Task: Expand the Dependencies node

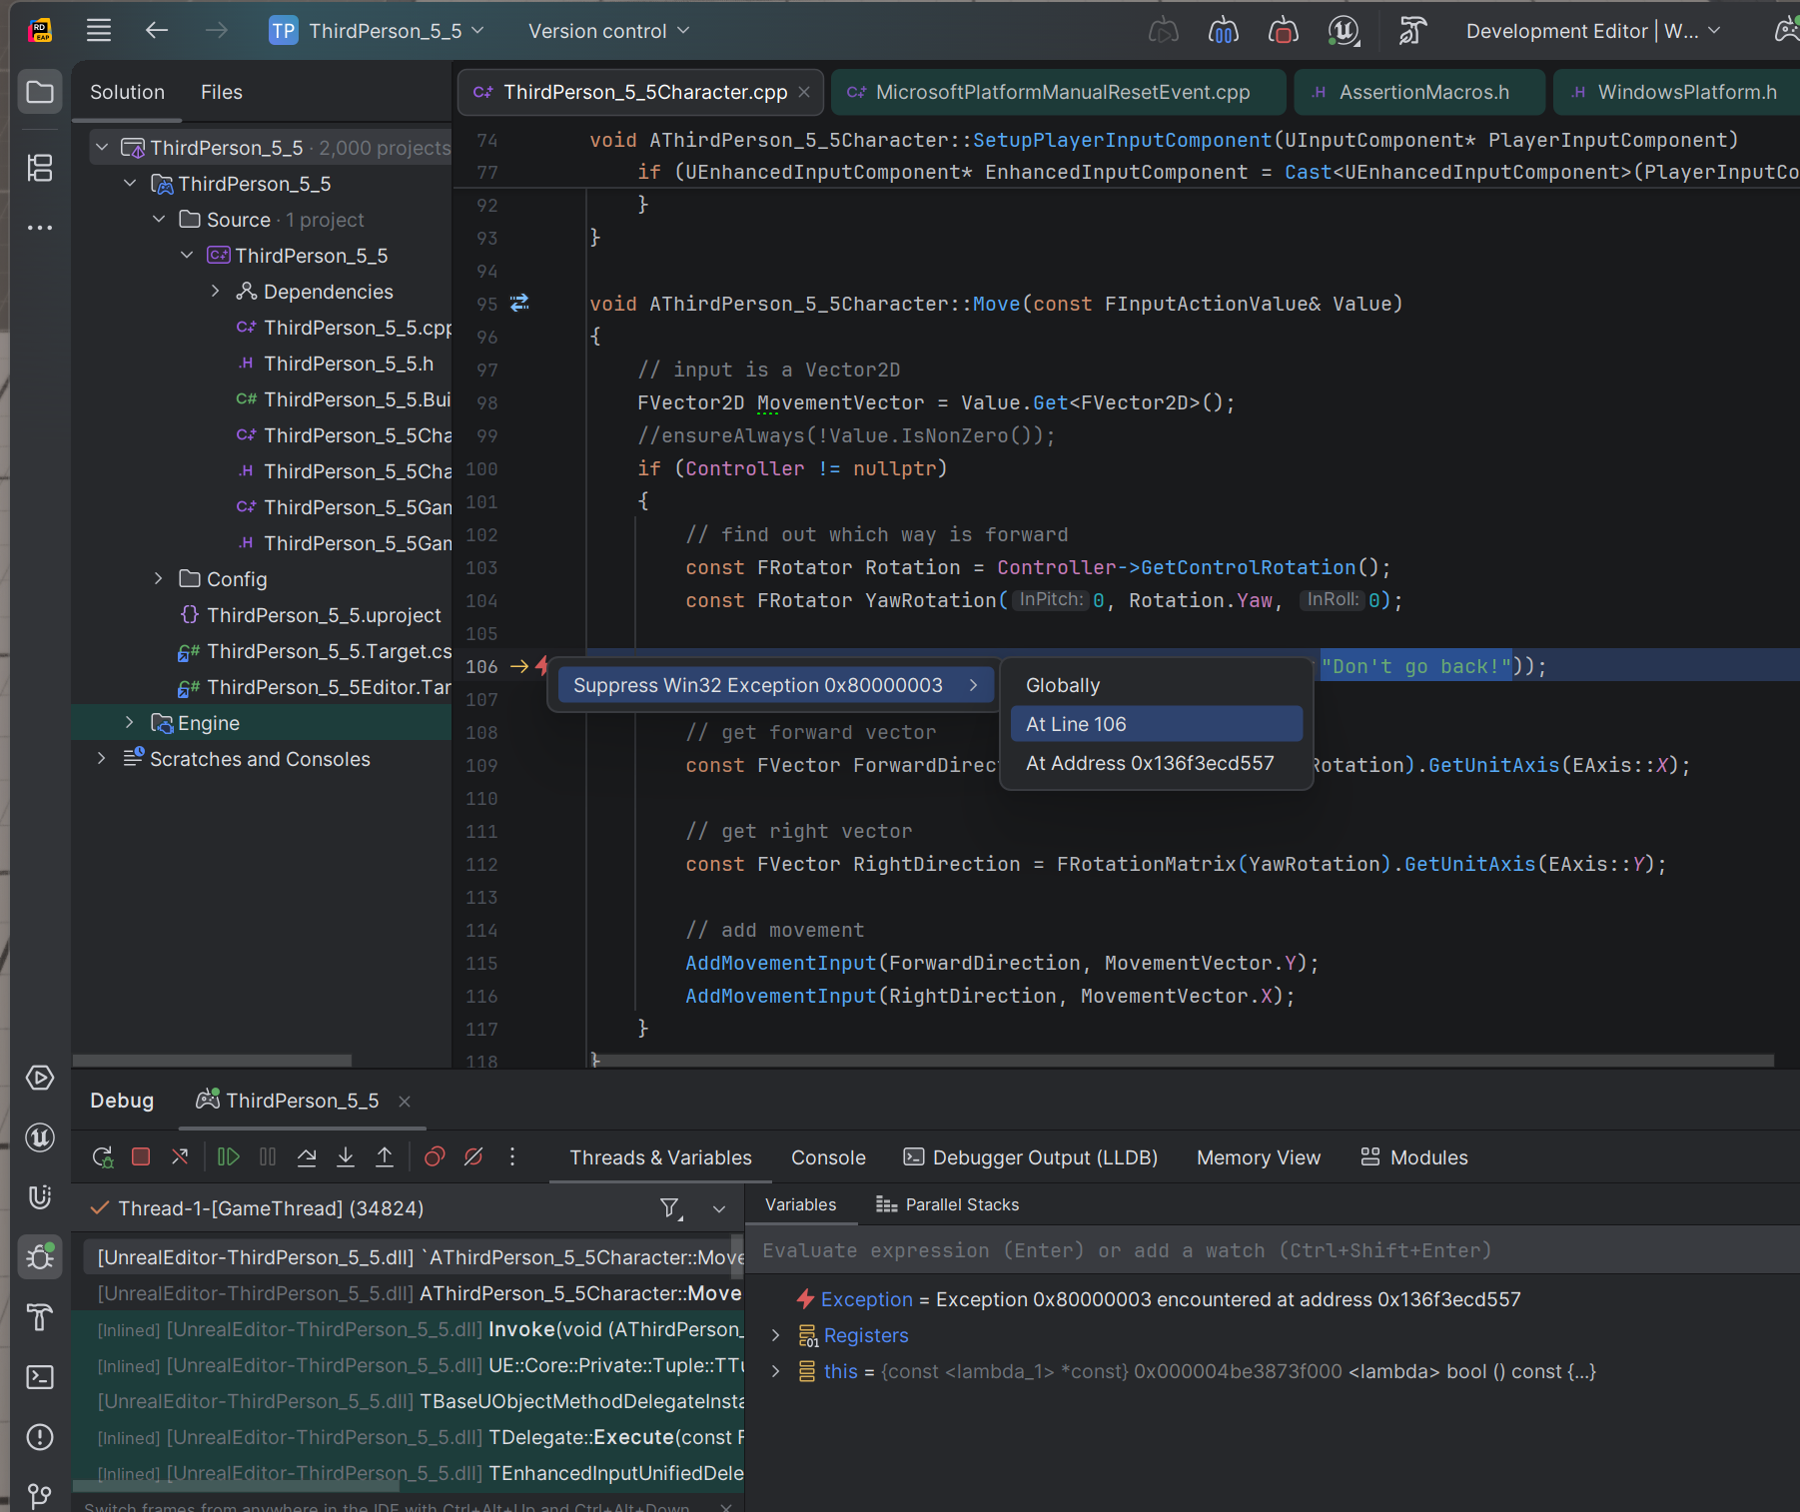Action: pyautogui.click(x=216, y=292)
